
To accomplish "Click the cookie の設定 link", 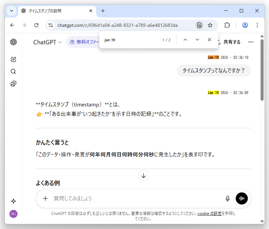I will (x=209, y=214).
